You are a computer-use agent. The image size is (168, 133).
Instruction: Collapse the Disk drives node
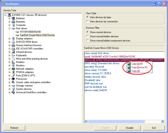(9, 29)
